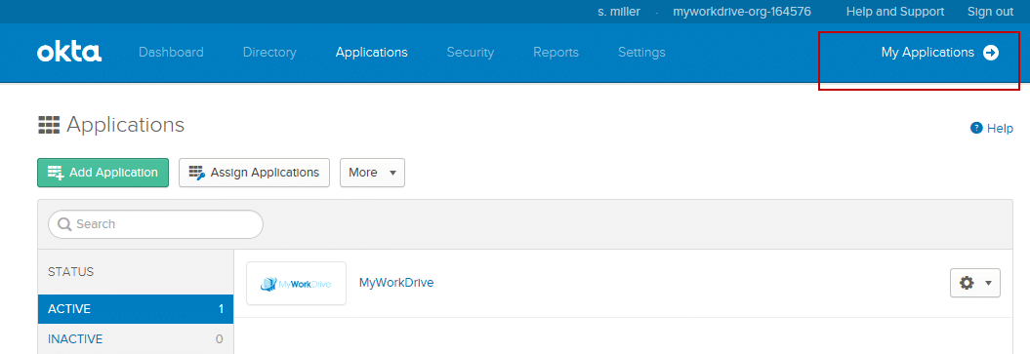Open the Dashboard menu
The height and width of the screenshot is (354, 1030).
pos(171,53)
